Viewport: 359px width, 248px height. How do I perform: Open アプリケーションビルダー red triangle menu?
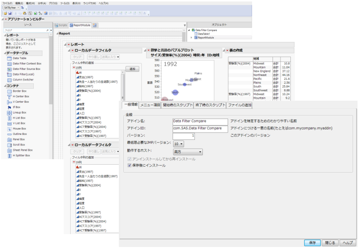[x=6, y=19]
